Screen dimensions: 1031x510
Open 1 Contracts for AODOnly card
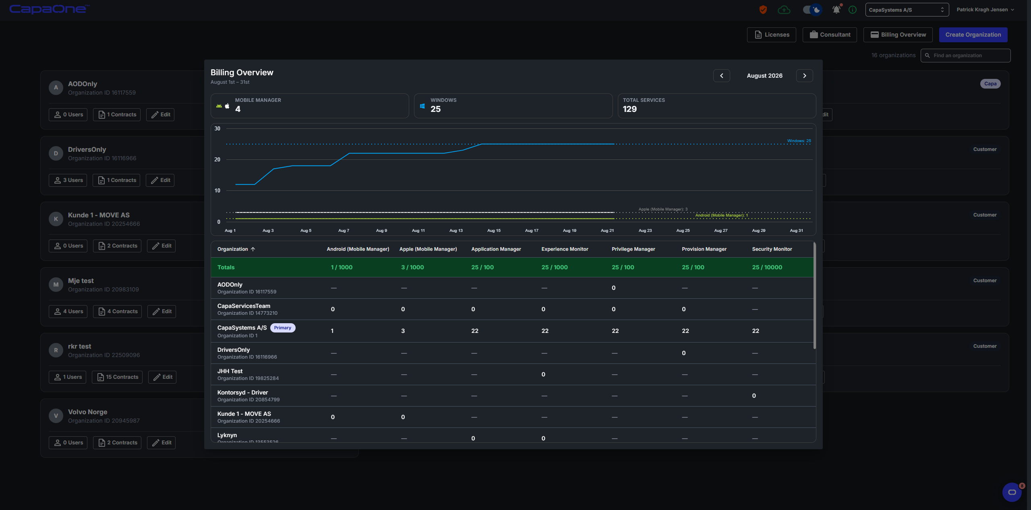pos(117,115)
